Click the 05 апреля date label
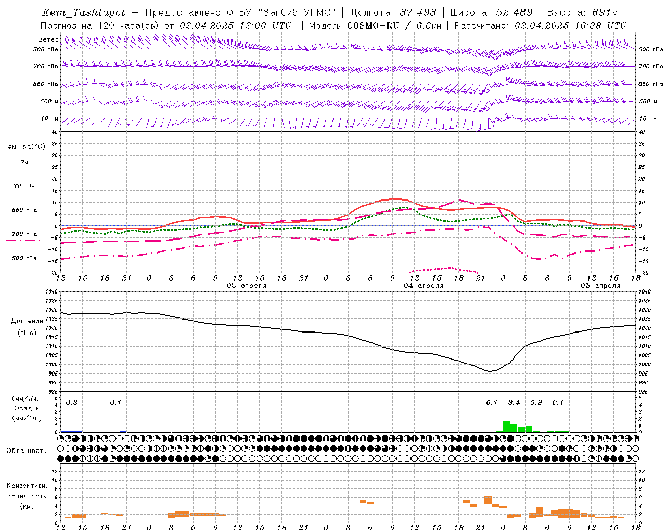The width and height of the screenshot is (666, 532). (x=600, y=285)
